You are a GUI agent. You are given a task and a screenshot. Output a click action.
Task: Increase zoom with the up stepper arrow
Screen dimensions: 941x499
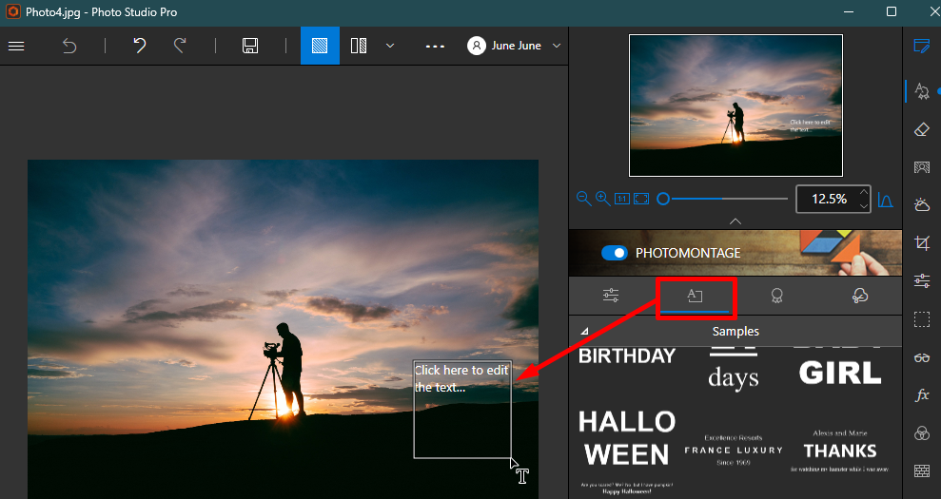tap(864, 192)
